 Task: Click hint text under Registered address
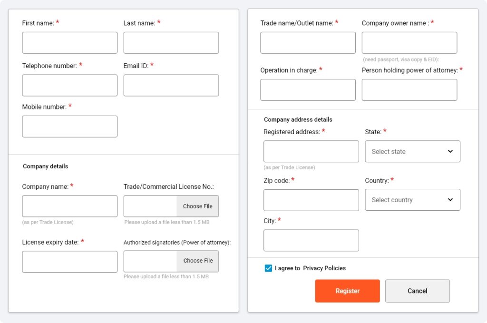coord(289,167)
